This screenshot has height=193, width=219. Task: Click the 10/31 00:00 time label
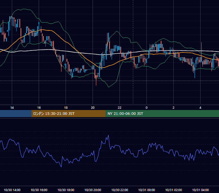[147, 190]
